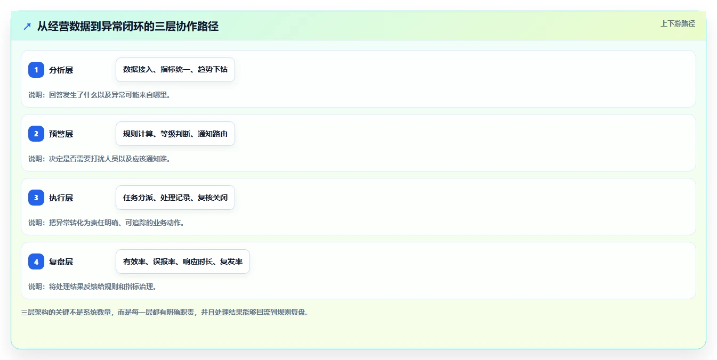Viewport: 717px width, 360px height.
Task: Click step number 4 badge for 复盘层
Action: pos(36,261)
